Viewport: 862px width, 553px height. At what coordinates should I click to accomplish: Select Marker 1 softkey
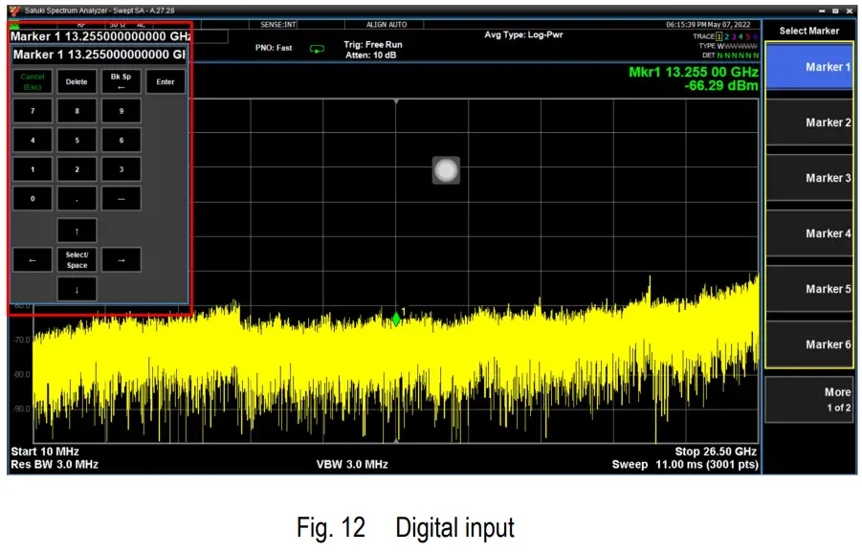click(809, 67)
